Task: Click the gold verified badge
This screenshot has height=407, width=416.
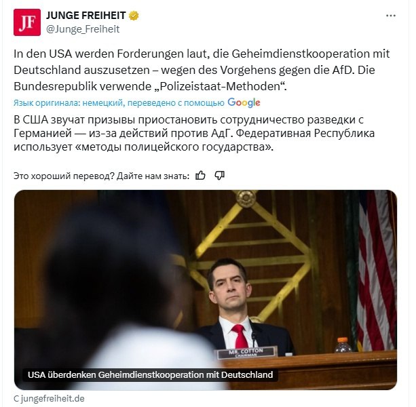Action: coord(134,16)
